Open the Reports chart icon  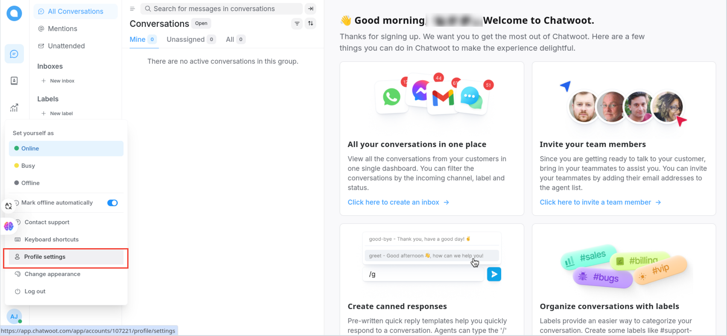(x=14, y=108)
